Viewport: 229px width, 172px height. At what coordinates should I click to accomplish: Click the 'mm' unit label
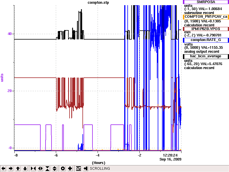(x=187, y=32)
